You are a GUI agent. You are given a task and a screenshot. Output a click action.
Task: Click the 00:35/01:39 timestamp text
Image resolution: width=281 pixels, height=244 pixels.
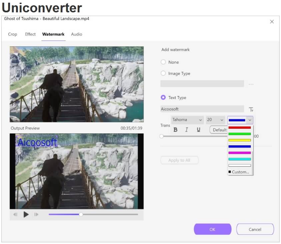131,128
